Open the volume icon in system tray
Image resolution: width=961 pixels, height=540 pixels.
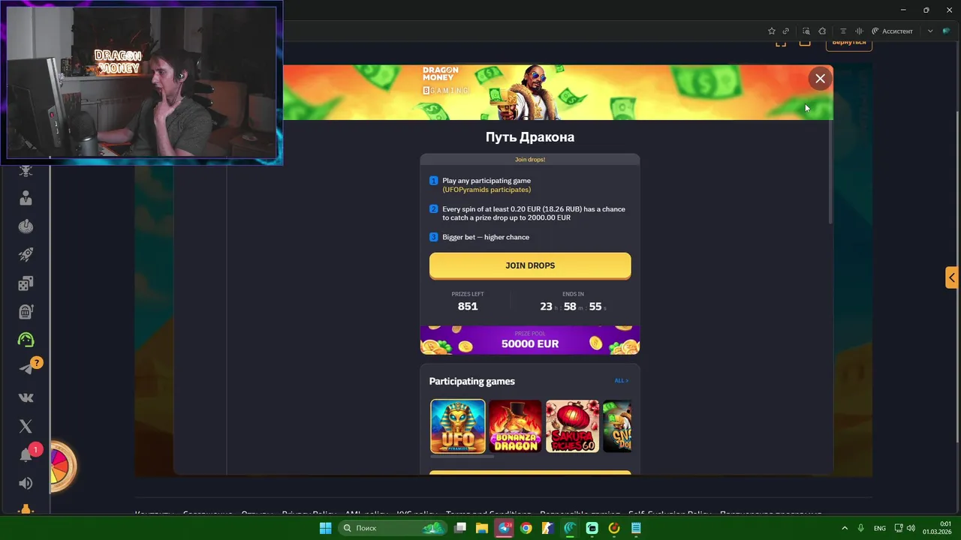[910, 528]
